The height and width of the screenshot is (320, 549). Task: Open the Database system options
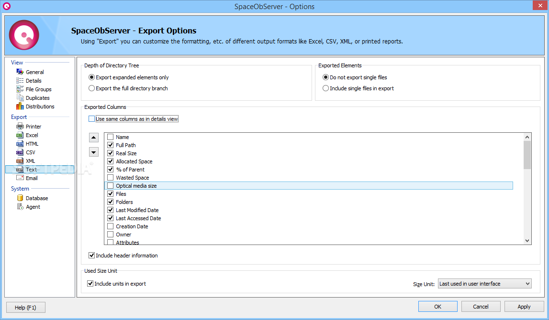click(x=37, y=198)
